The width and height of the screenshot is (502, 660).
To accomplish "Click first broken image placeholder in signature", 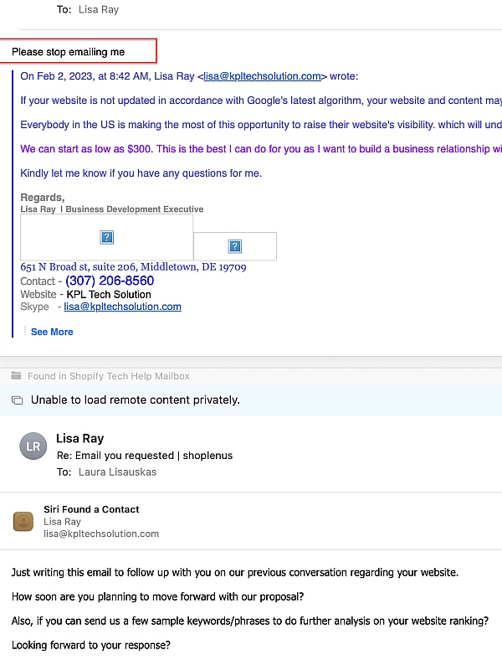I will coord(107,237).
